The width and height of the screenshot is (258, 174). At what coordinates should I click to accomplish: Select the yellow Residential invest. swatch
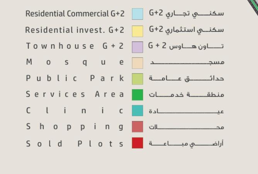pos(137,30)
